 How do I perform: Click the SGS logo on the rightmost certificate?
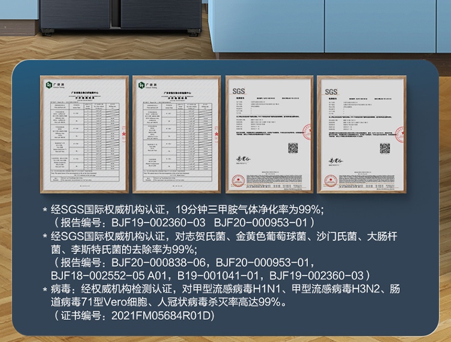click(x=333, y=91)
